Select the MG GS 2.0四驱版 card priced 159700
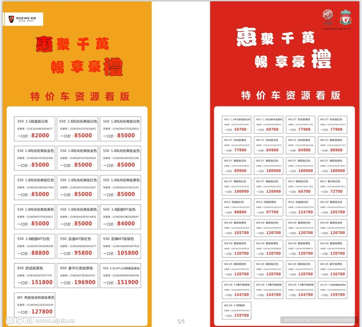This screenshot has height=327, width=362. click(x=237, y=310)
